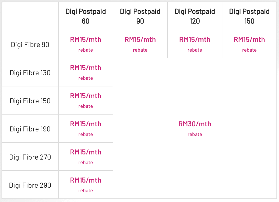Click the RM30/mth rebate merged cell
The height and width of the screenshot is (202, 279).
pyautogui.click(x=195, y=128)
